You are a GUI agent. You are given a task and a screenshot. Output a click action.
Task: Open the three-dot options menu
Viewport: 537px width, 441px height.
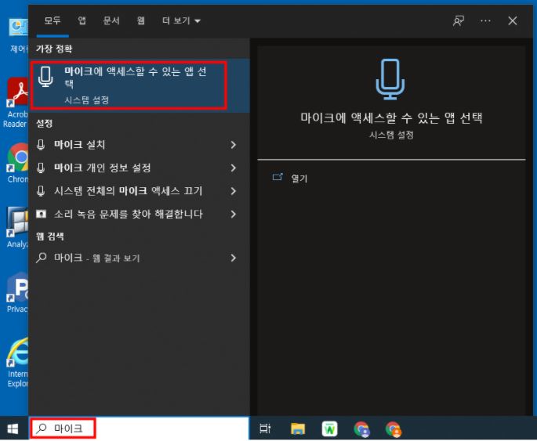[485, 21]
